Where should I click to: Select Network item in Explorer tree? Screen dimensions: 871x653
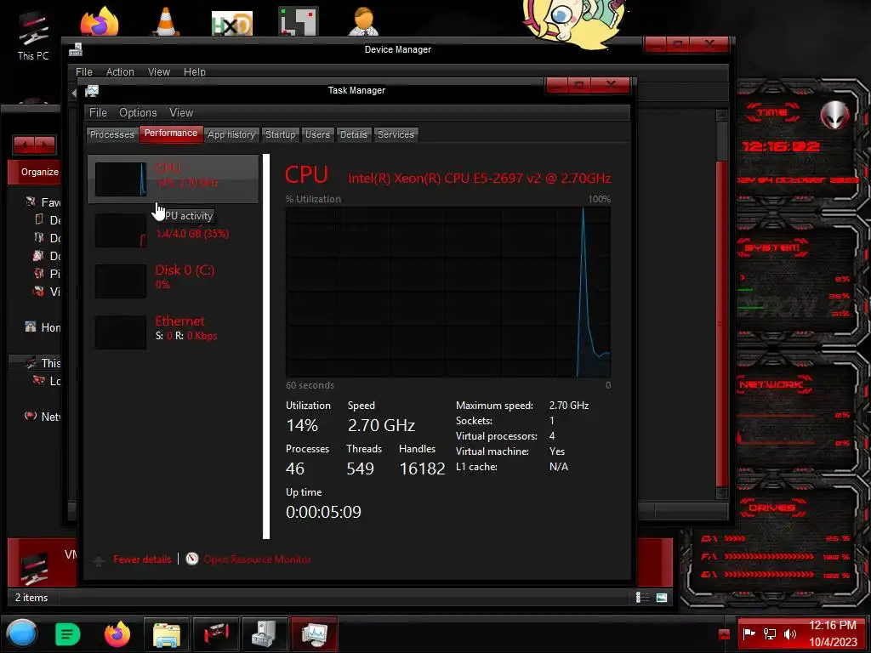pos(43,417)
